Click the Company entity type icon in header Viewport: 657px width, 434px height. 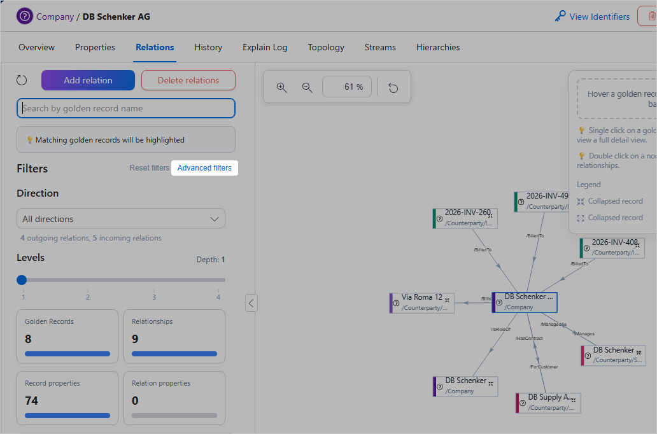coord(25,17)
